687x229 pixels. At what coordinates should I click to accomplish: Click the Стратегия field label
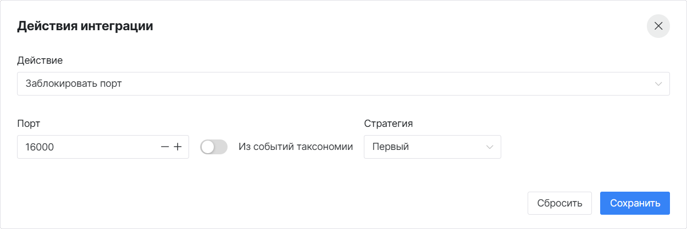point(389,124)
